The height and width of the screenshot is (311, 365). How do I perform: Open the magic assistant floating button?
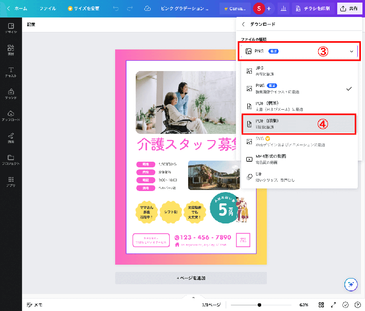351,284
